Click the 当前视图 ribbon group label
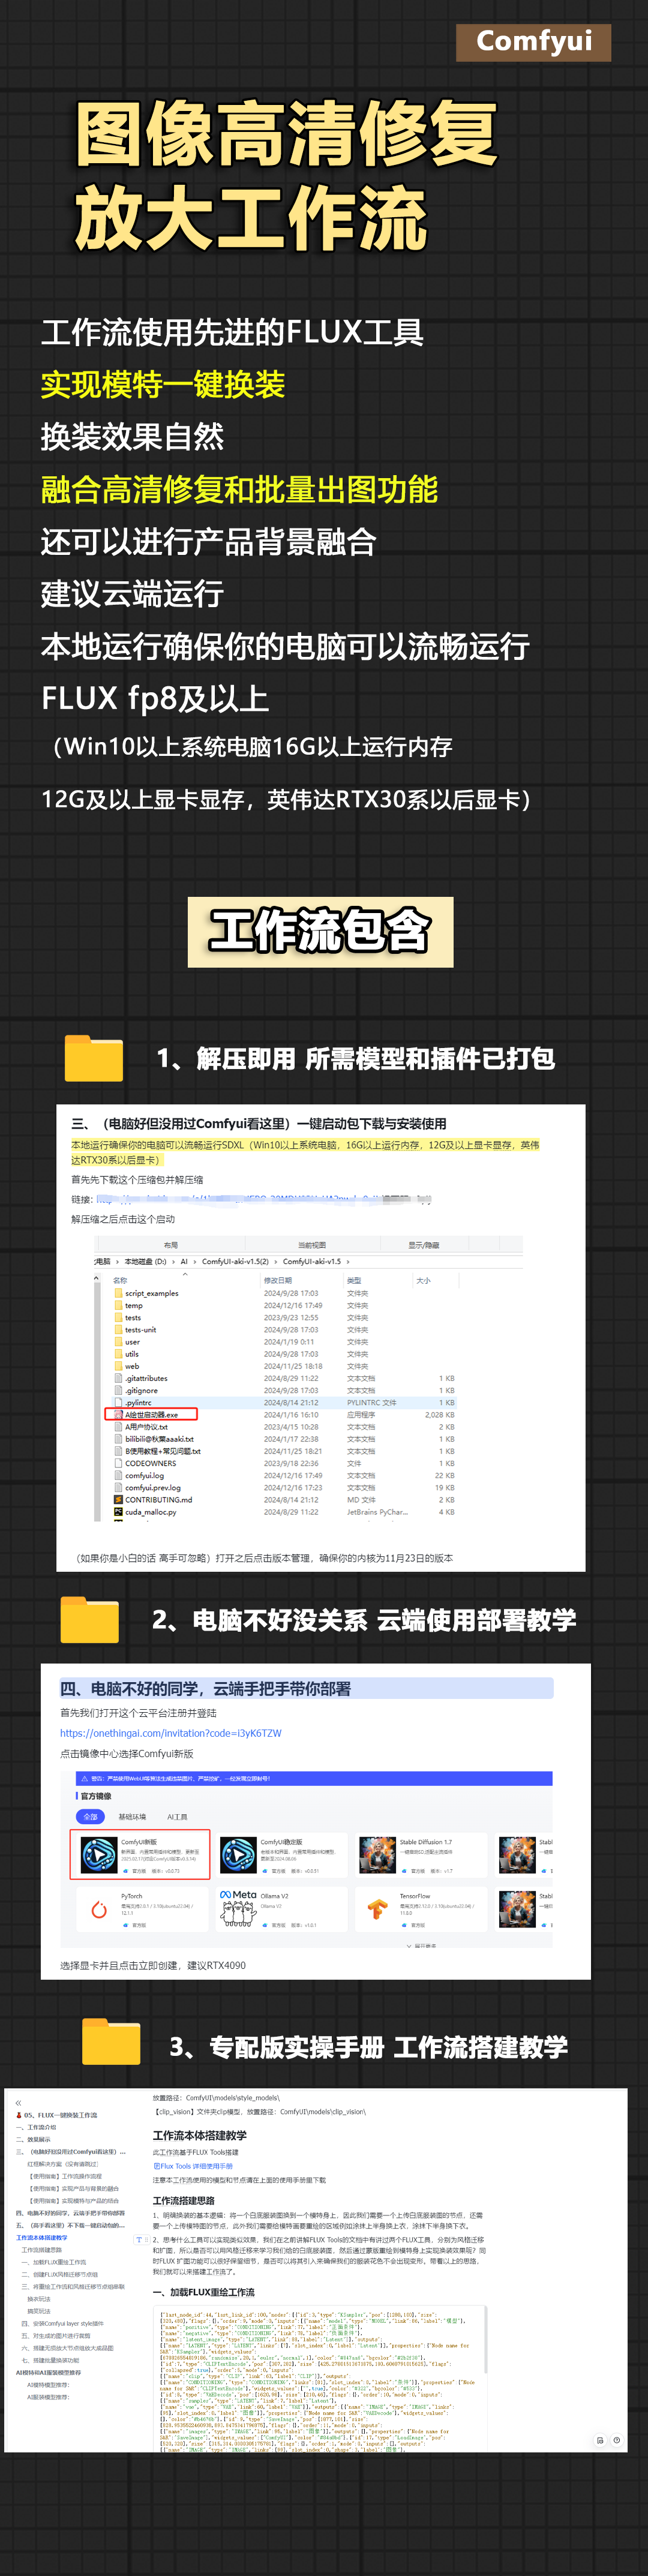648x2576 pixels. (312, 1245)
